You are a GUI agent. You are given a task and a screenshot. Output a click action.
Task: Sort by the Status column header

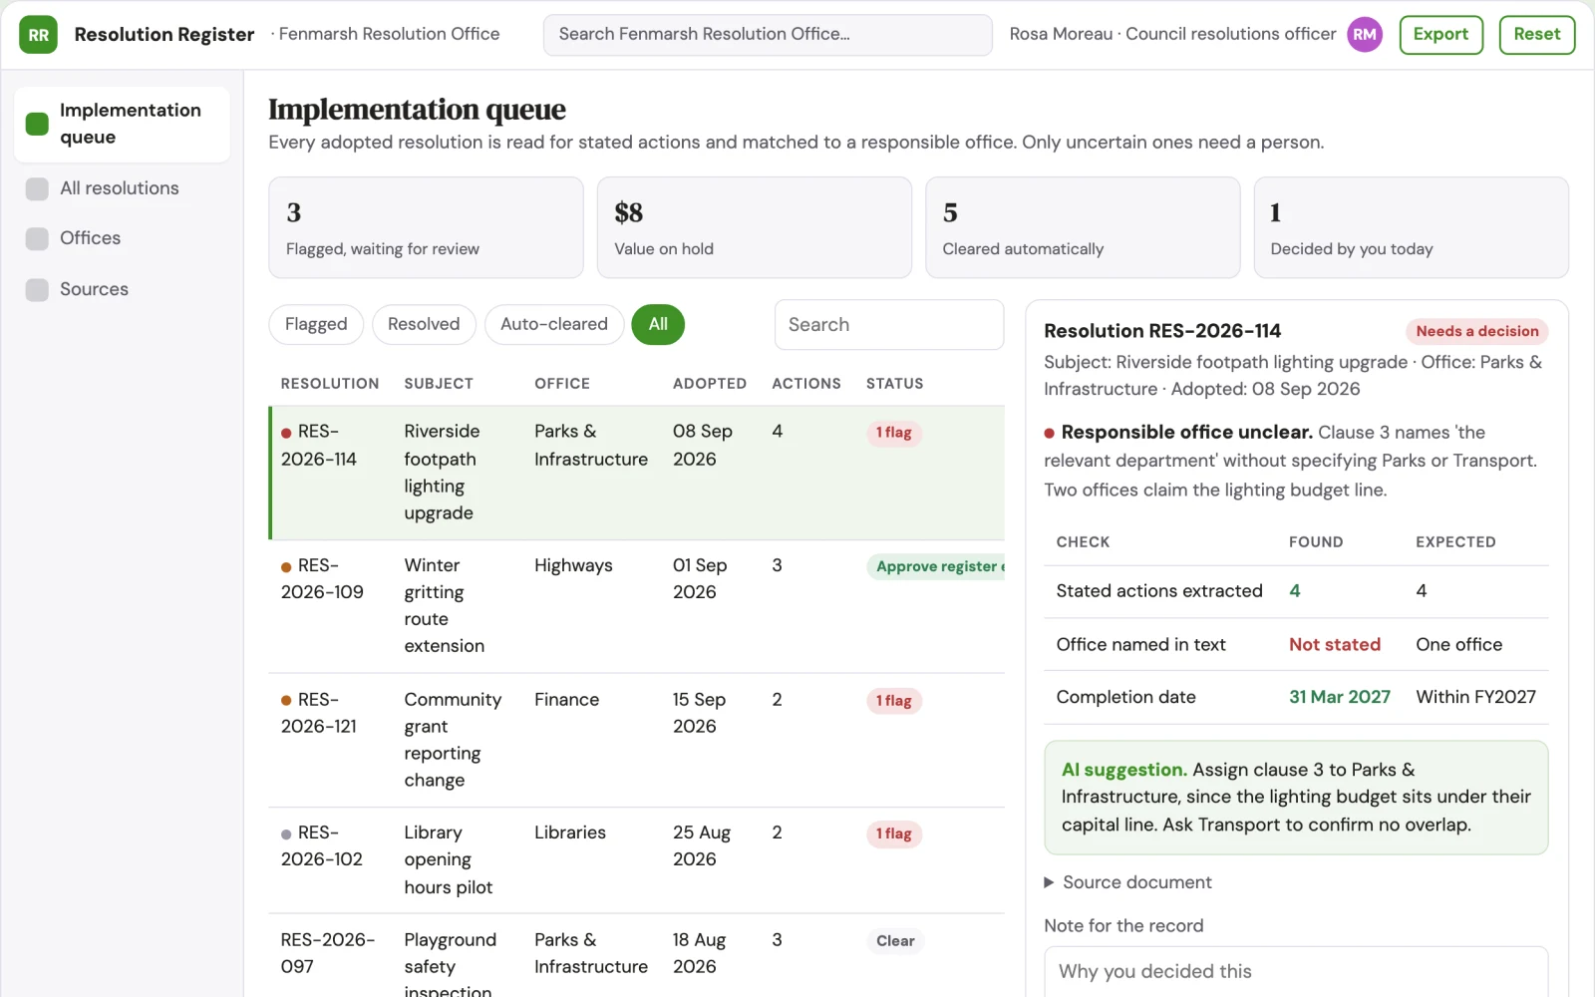pos(895,384)
